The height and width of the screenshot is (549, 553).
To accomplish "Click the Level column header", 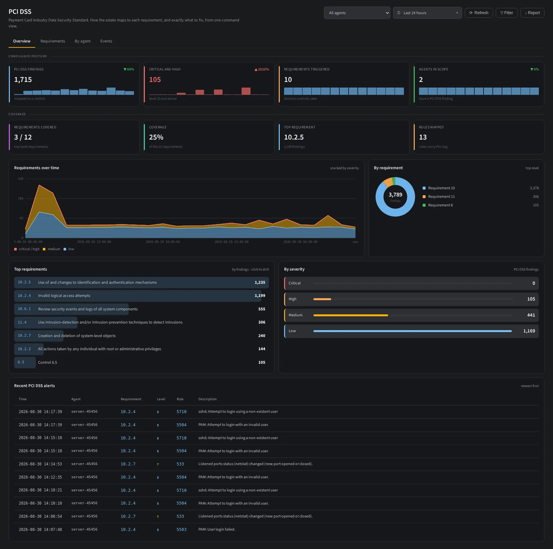I will click(161, 399).
